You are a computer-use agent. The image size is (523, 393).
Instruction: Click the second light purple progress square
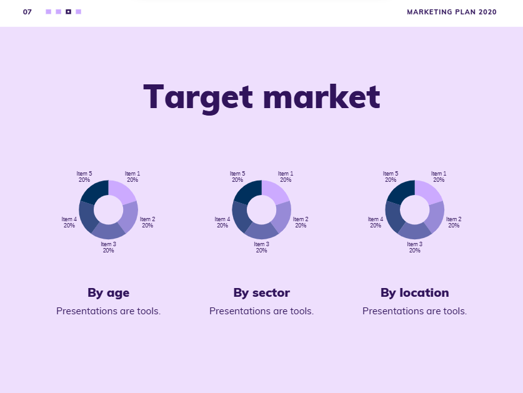click(58, 12)
